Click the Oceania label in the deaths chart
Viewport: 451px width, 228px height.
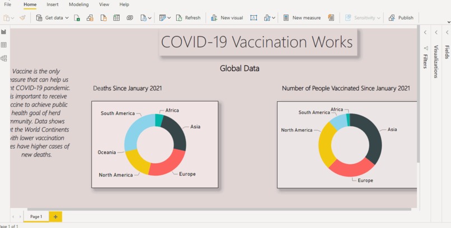click(x=107, y=153)
